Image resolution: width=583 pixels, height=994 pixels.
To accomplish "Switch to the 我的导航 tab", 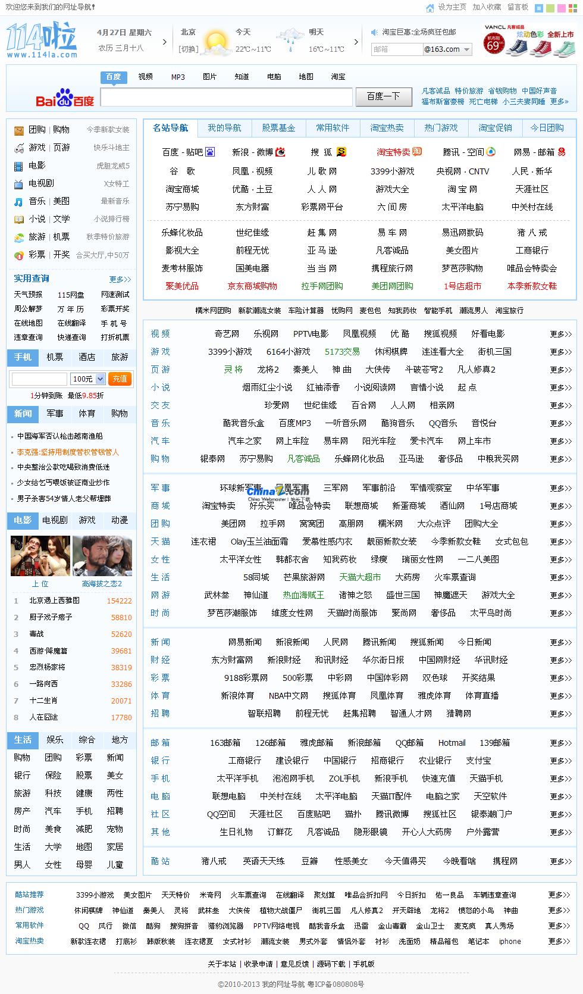I will point(224,128).
